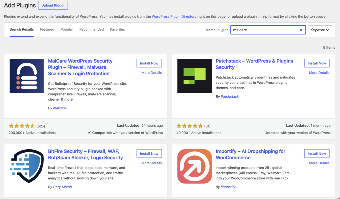Clear the search field with the X icon
340x199 pixels.
(x=301, y=30)
